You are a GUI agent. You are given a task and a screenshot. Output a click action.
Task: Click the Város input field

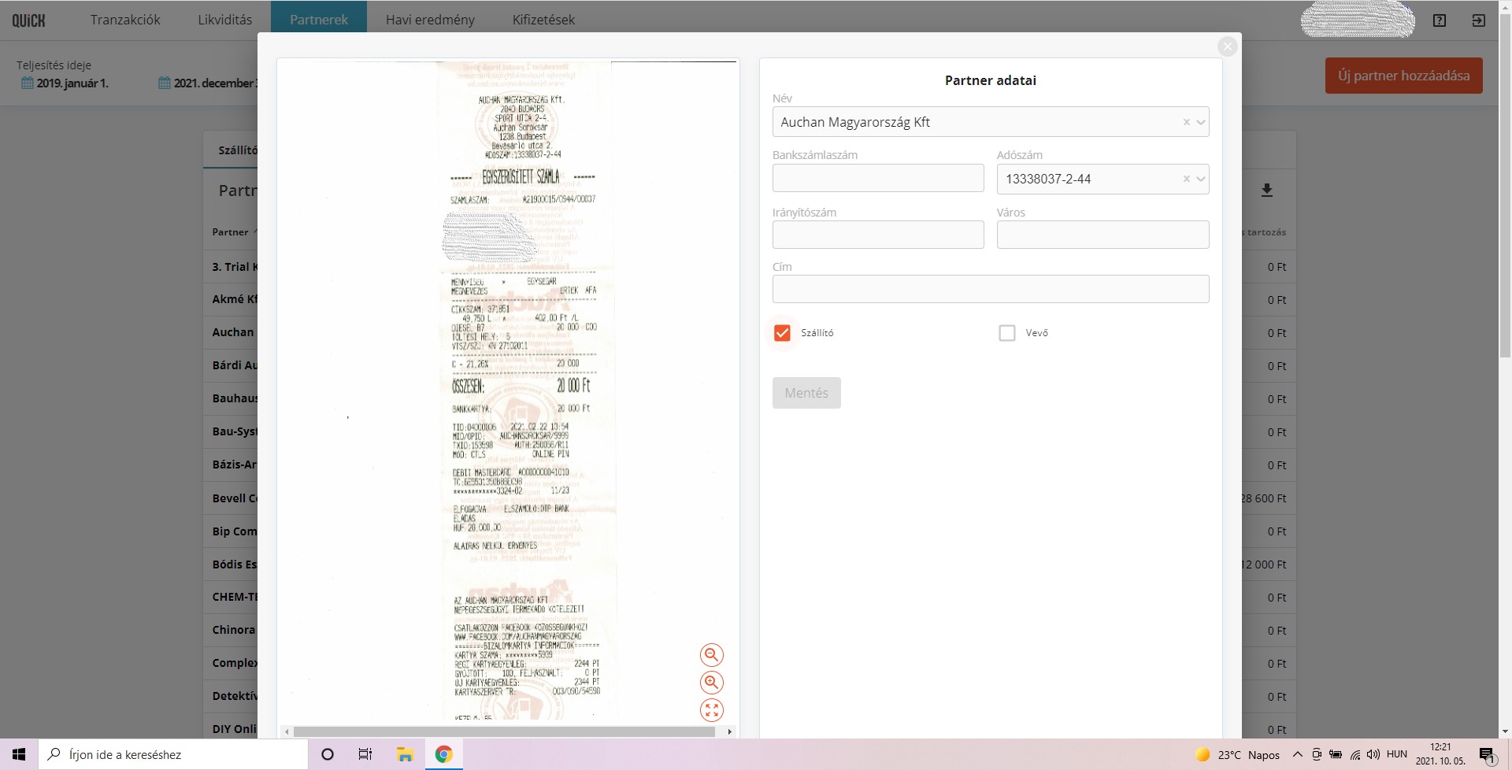tap(1102, 235)
